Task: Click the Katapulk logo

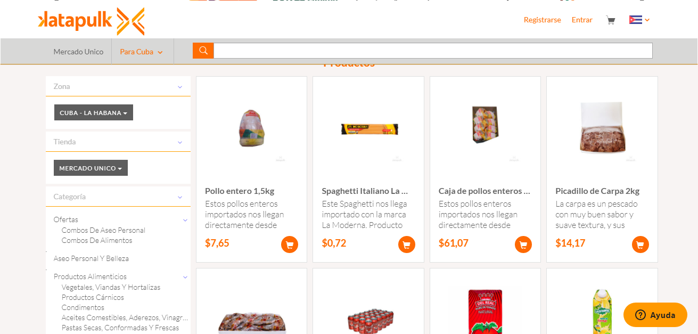Action: tap(91, 21)
